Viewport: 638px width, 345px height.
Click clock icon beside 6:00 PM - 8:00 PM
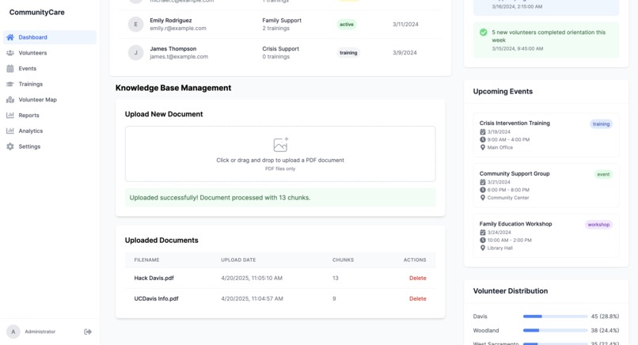(483, 190)
